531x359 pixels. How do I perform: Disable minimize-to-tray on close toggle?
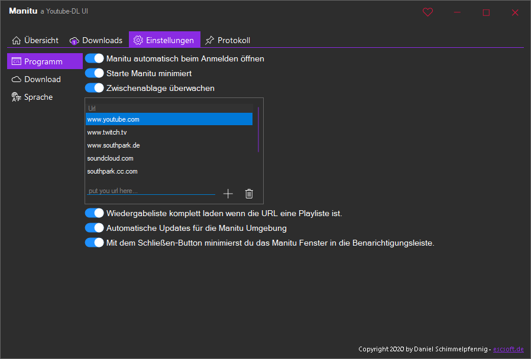pyautogui.click(x=94, y=242)
